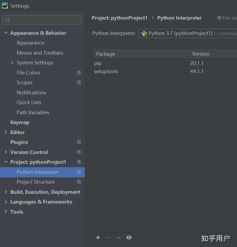The image size is (237, 247).
Task: Open Path Variables settings
Action: pyautogui.click(x=33, y=112)
